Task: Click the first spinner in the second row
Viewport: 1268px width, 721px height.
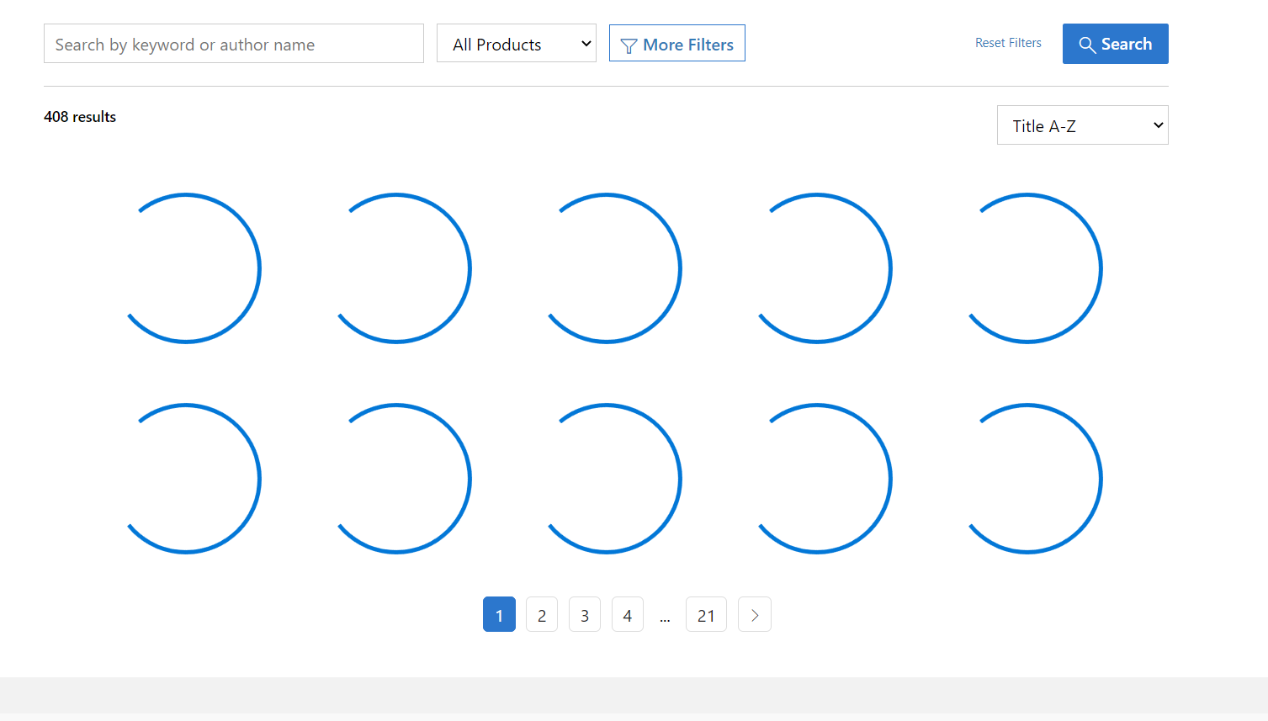Action: pos(194,478)
